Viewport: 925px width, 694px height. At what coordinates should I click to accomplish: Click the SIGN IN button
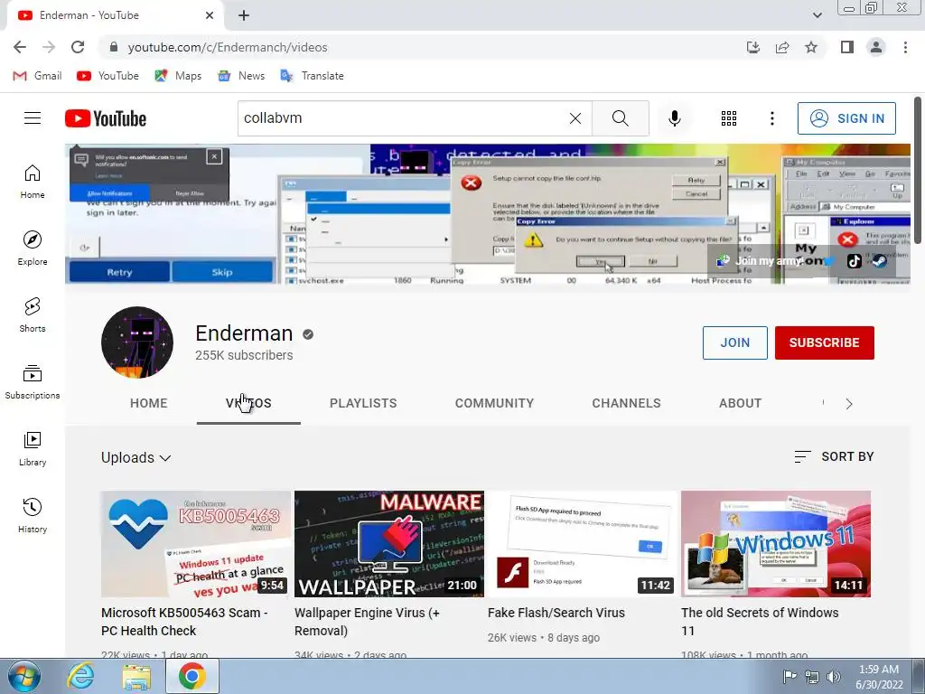(x=846, y=118)
